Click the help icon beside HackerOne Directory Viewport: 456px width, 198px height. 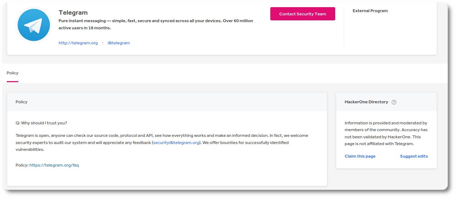tap(394, 102)
